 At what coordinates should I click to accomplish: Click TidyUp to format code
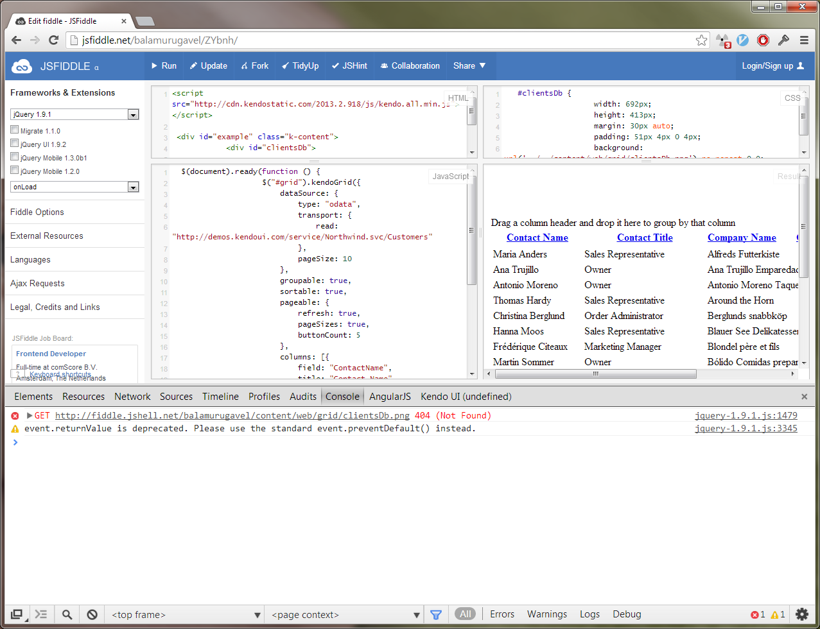click(300, 66)
